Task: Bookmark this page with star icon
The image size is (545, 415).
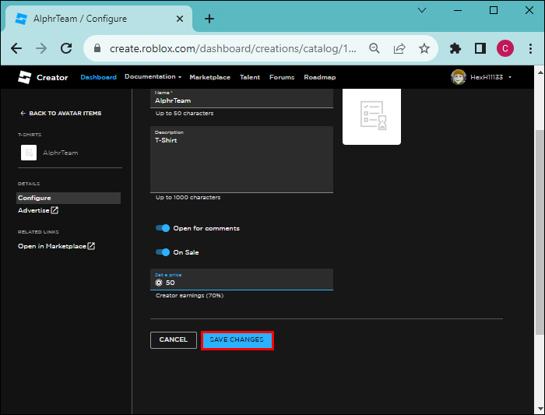Action: pos(424,48)
